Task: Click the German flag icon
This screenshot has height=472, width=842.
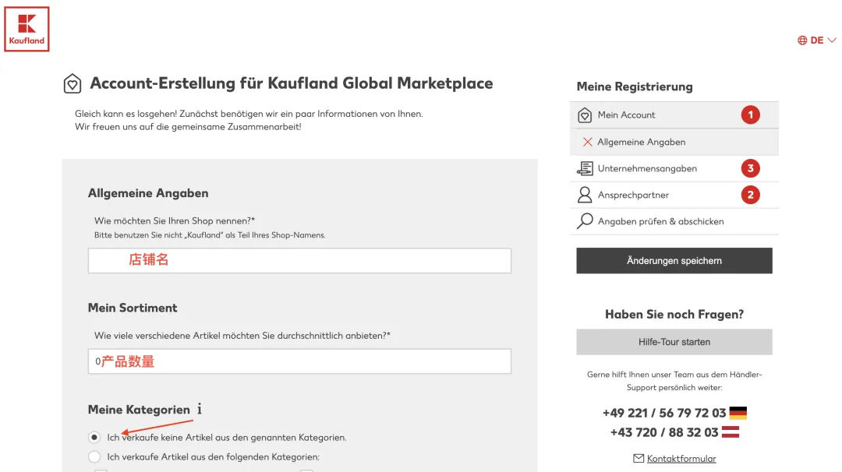Action: 738,413
